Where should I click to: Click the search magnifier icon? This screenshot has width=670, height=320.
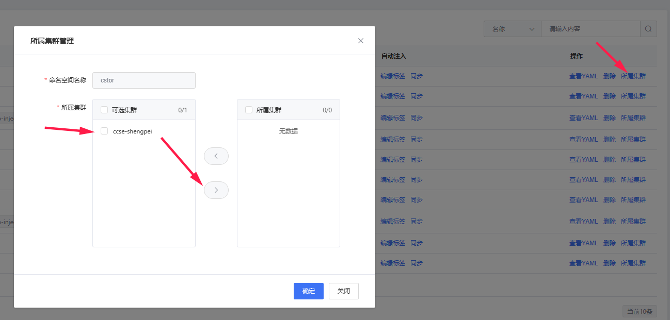[x=648, y=29]
